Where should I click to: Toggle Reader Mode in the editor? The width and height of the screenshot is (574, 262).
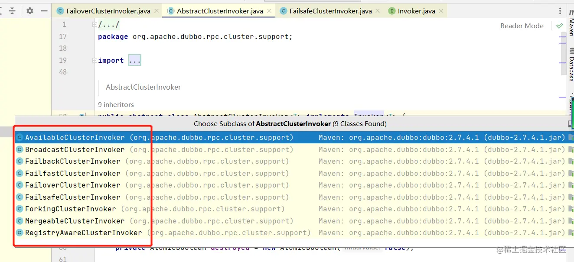(522, 26)
